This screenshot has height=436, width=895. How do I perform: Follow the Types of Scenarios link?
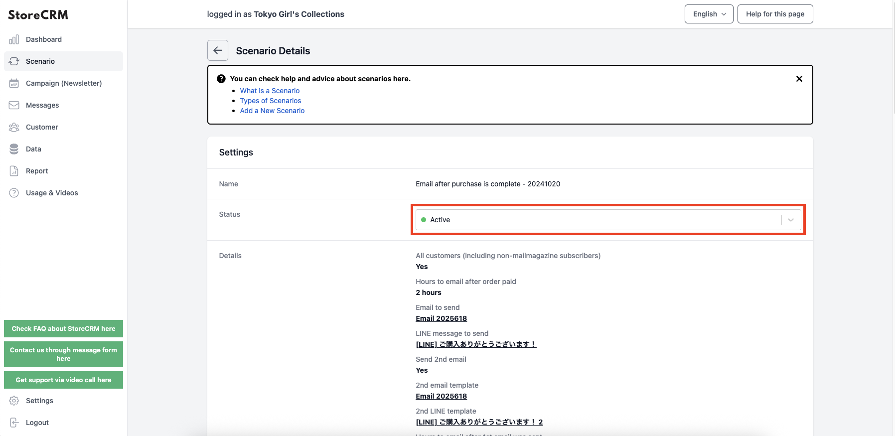tap(271, 101)
